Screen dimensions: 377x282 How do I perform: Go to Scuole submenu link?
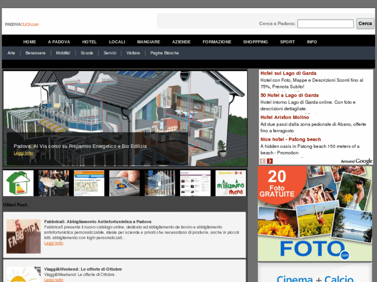pos(87,53)
